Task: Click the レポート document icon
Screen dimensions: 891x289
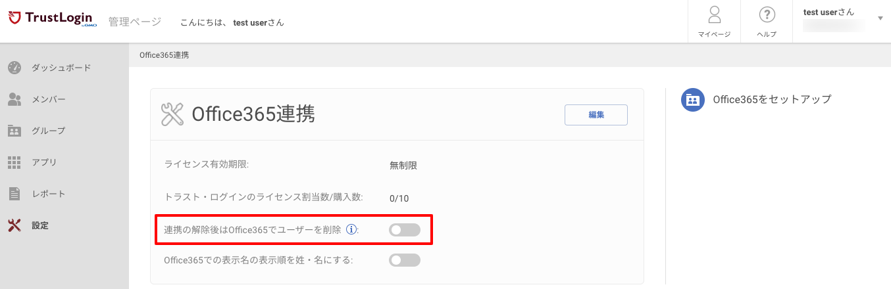Action: (14, 194)
